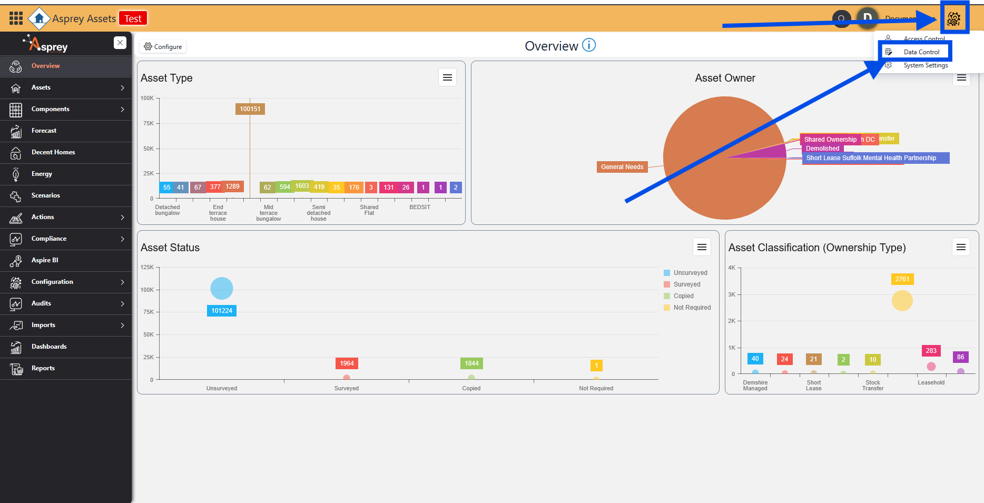Open the admin gears settings icon
The image size is (984, 503).
point(953,19)
